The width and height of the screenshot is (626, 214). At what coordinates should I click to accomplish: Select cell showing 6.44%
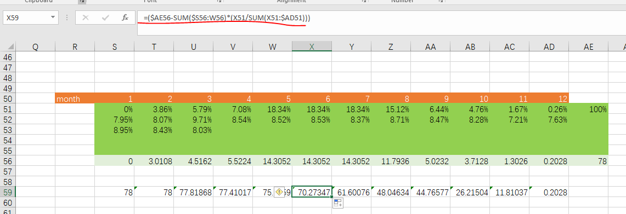pyautogui.click(x=430, y=109)
